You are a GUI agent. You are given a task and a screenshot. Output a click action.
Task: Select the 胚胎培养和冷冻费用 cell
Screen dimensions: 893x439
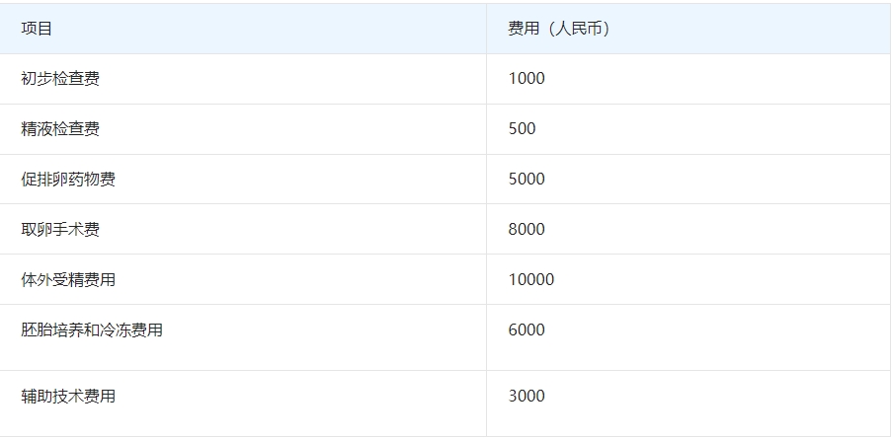click(x=243, y=337)
